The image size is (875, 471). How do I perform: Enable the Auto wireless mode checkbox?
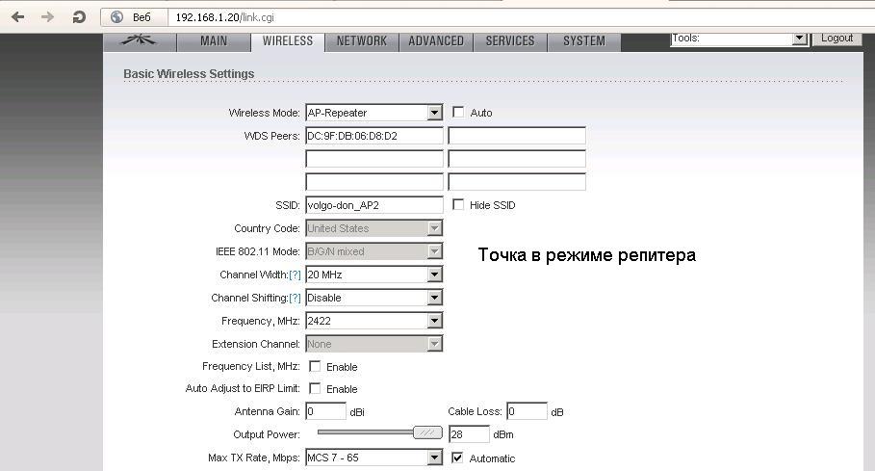[458, 113]
